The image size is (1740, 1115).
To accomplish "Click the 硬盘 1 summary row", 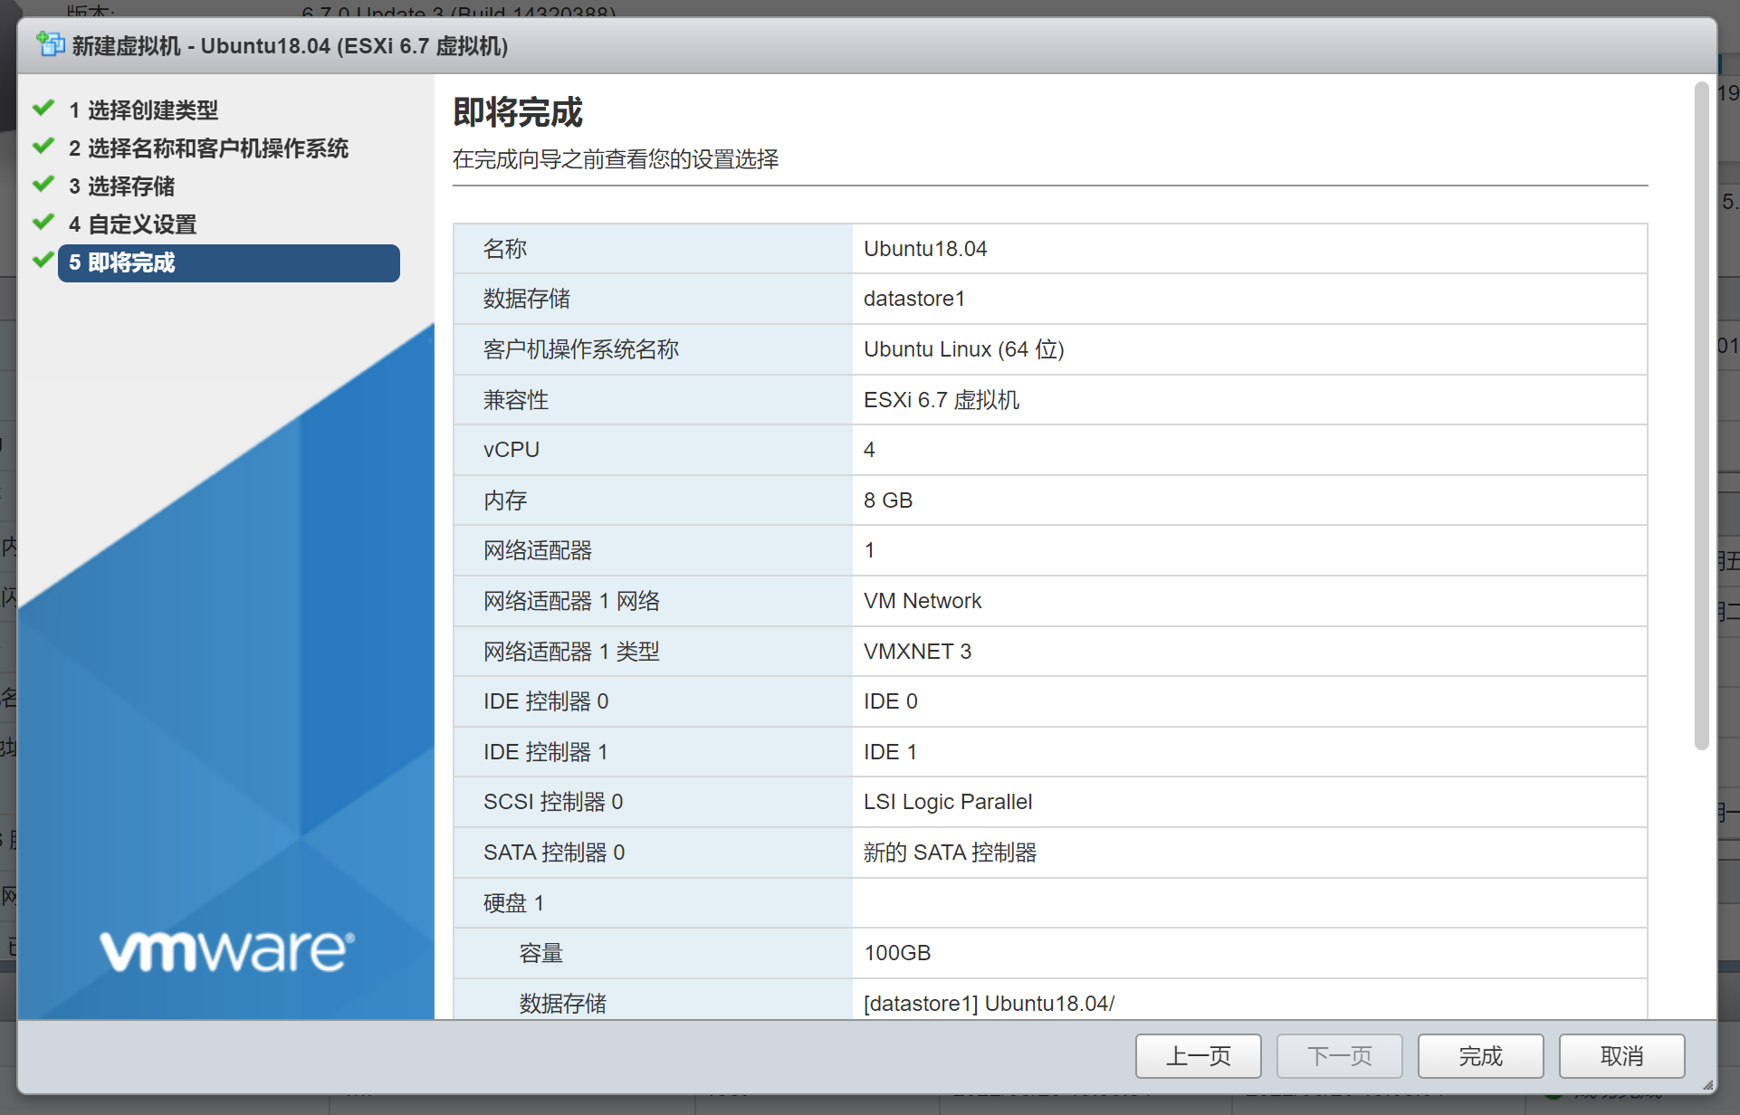I will [513, 903].
